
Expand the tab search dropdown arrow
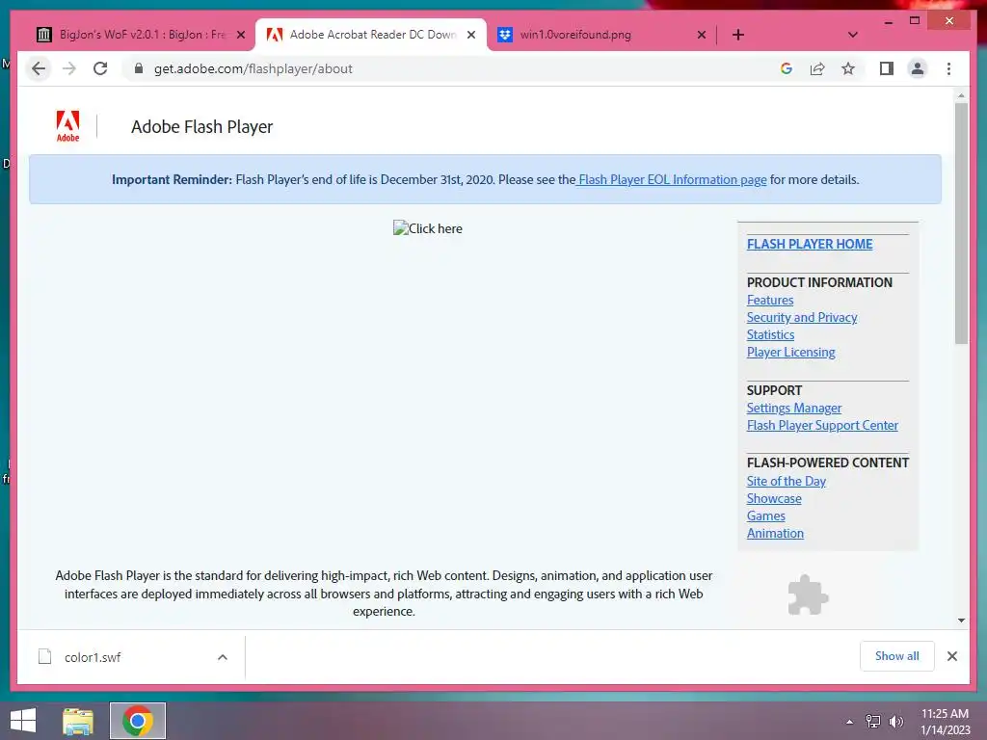pyautogui.click(x=853, y=35)
